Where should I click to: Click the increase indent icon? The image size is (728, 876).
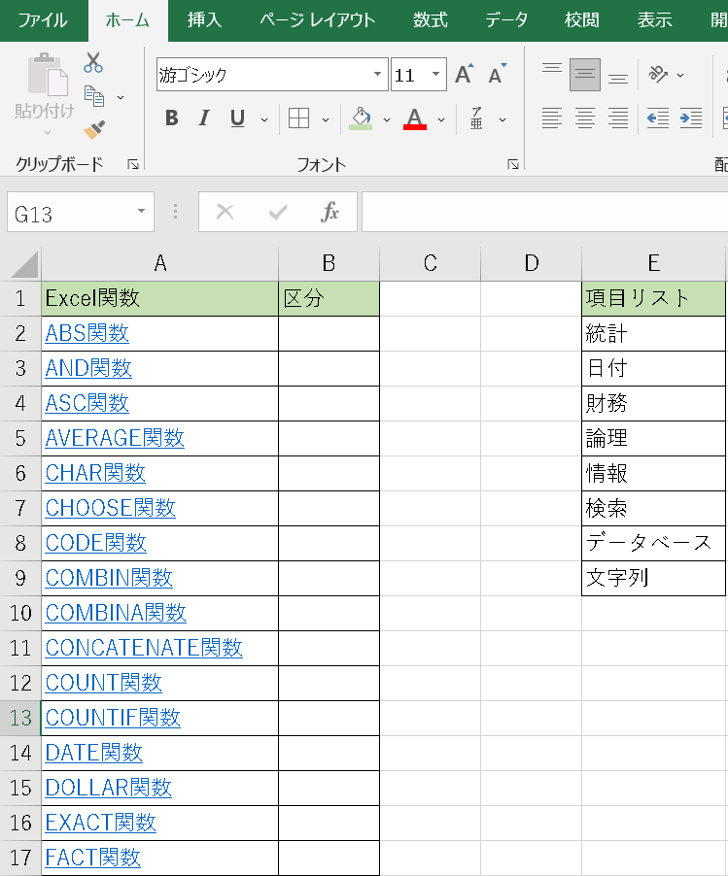click(691, 118)
